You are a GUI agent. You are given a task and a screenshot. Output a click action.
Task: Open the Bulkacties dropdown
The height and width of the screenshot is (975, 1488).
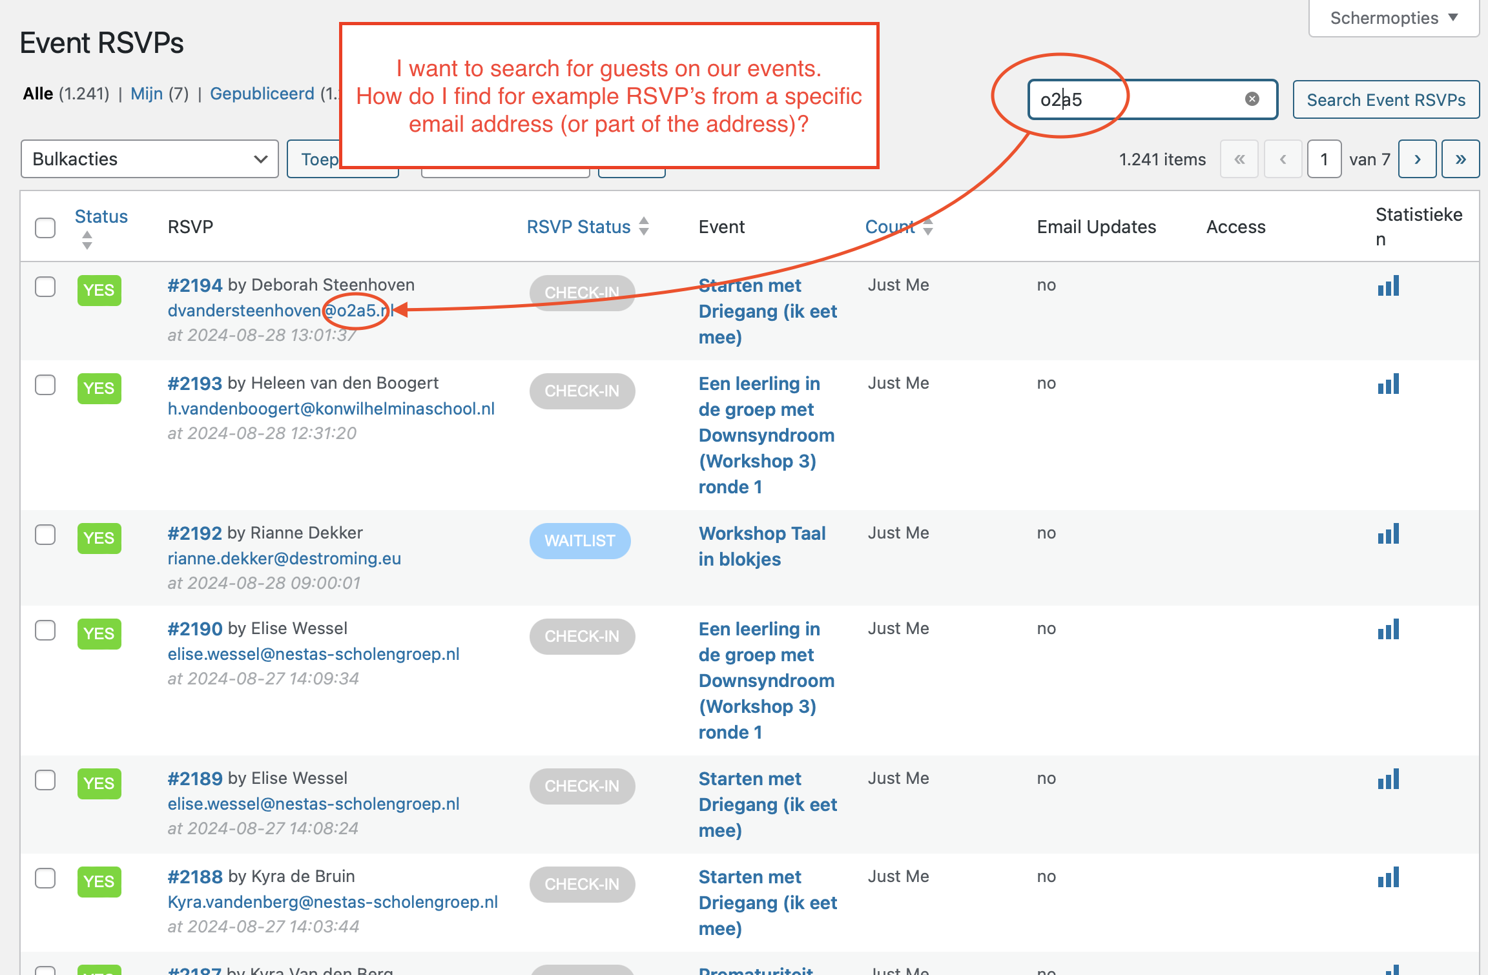(150, 159)
